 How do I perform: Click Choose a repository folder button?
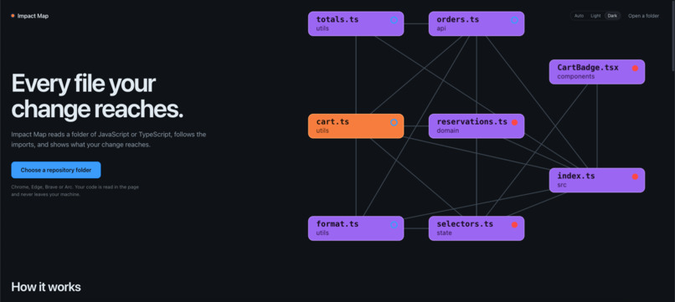click(56, 170)
